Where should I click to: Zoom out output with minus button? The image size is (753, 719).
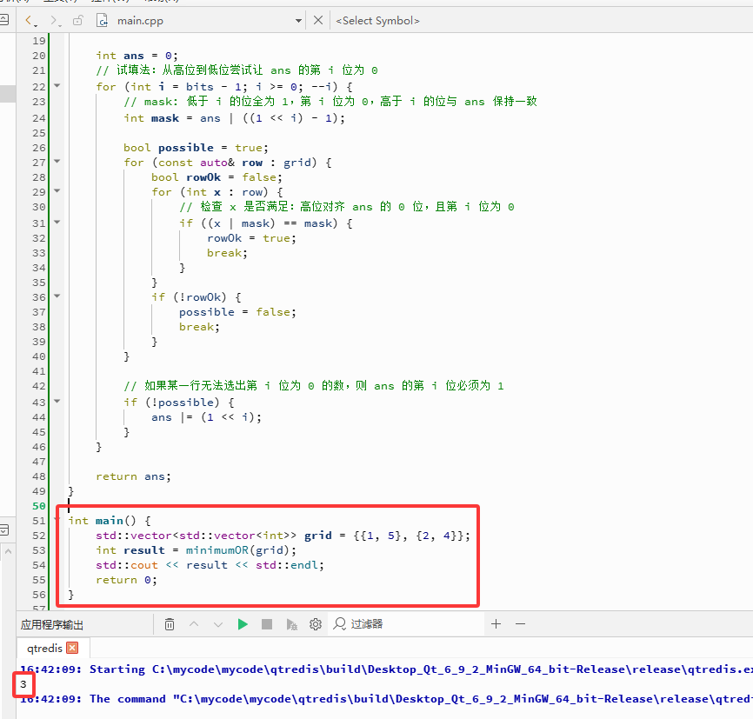click(x=521, y=624)
